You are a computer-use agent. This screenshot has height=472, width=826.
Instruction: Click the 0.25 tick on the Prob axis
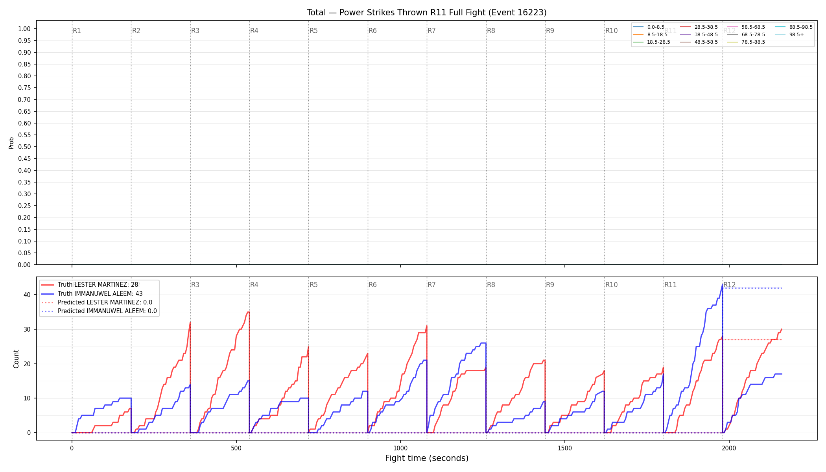click(24, 206)
